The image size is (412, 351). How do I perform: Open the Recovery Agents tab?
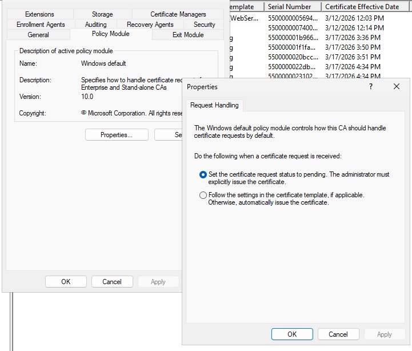pyautogui.click(x=150, y=25)
